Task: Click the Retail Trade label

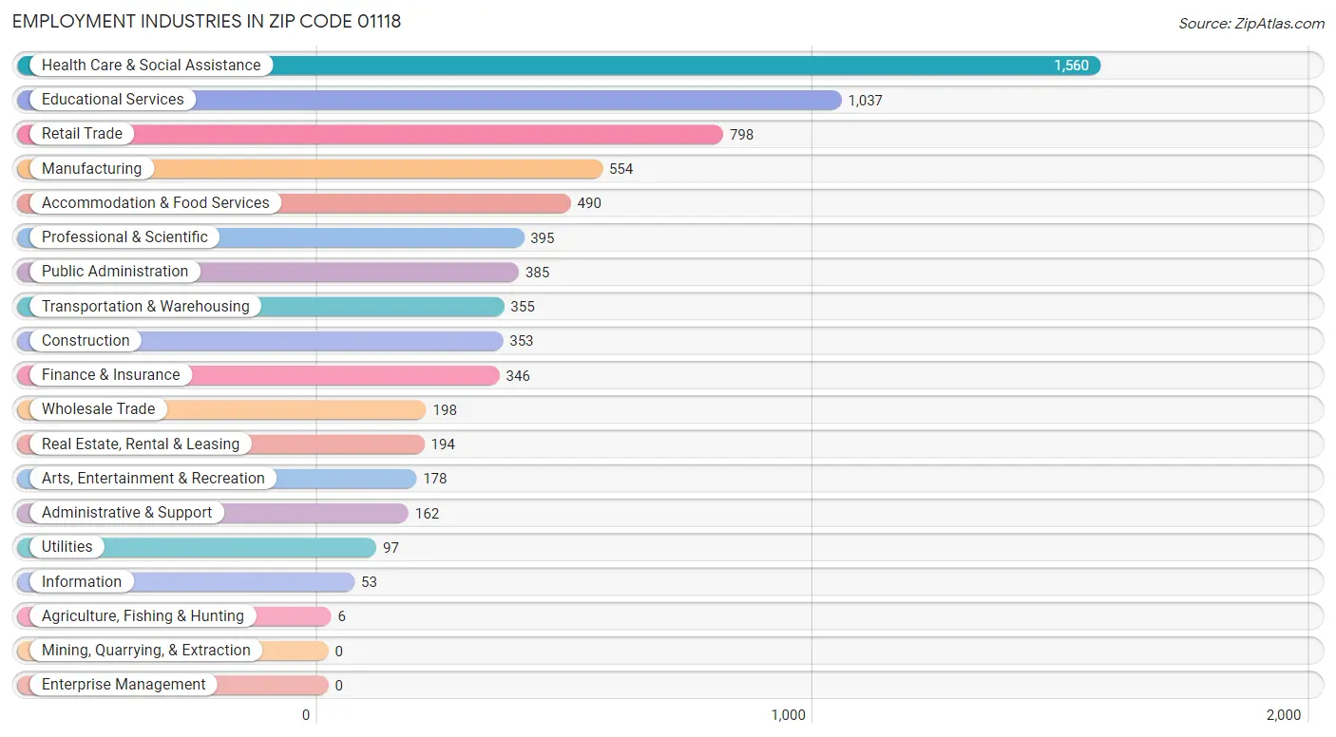Action: coord(82,134)
